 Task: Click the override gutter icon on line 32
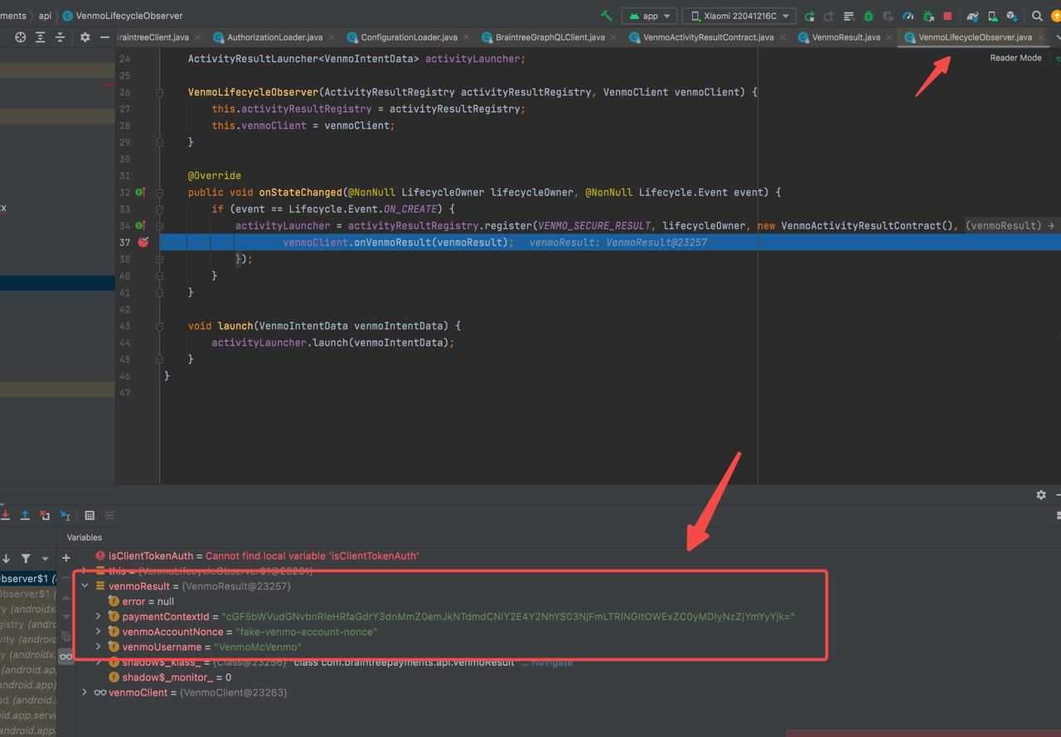point(140,192)
